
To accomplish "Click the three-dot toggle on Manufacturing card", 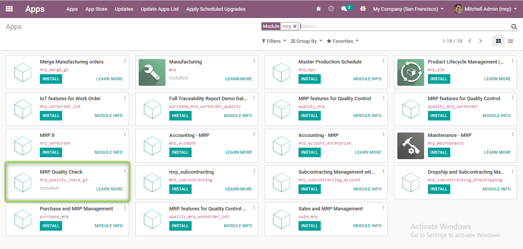I will (254, 60).
